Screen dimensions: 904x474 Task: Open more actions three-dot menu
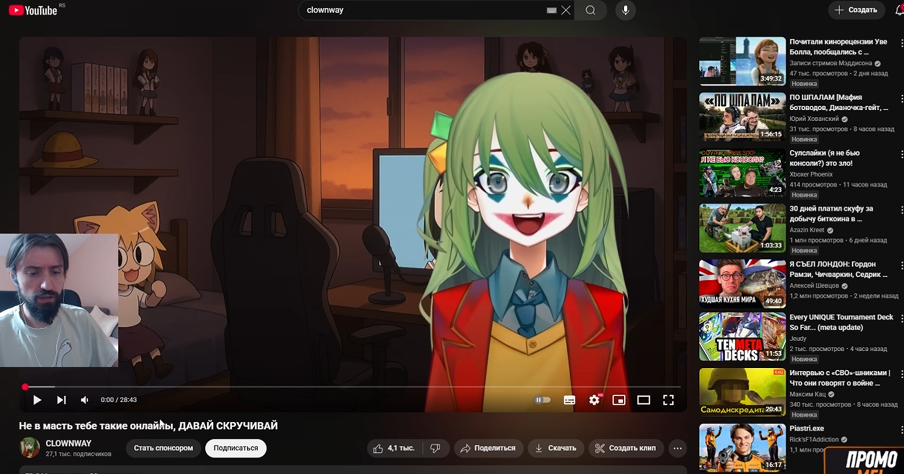point(677,448)
